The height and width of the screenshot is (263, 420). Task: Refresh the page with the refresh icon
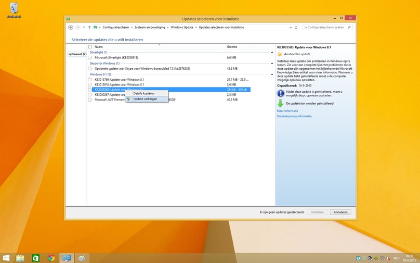coord(296,27)
